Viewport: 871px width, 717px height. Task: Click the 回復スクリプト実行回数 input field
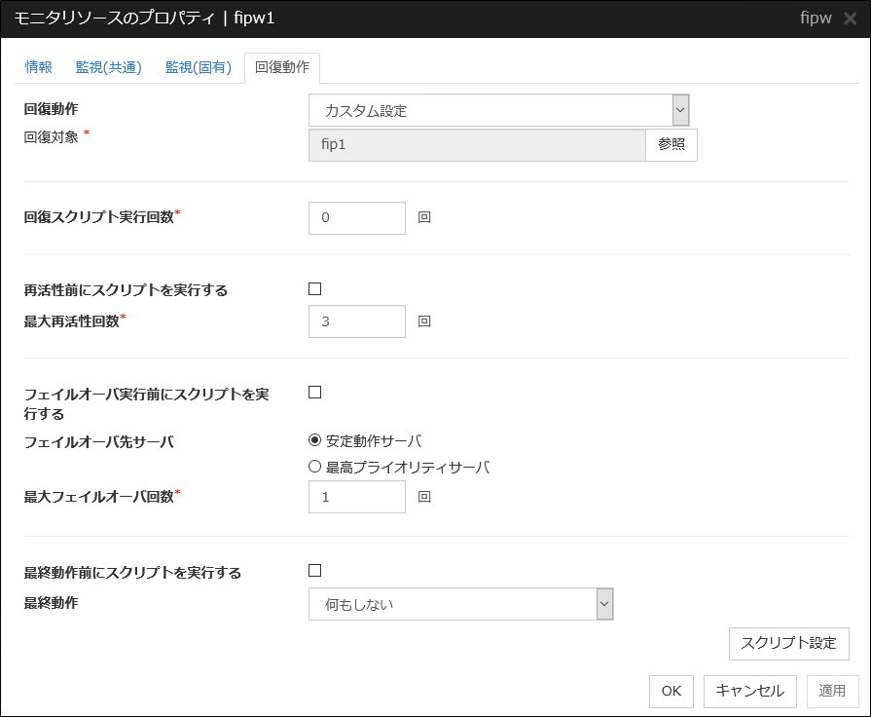[x=356, y=217]
